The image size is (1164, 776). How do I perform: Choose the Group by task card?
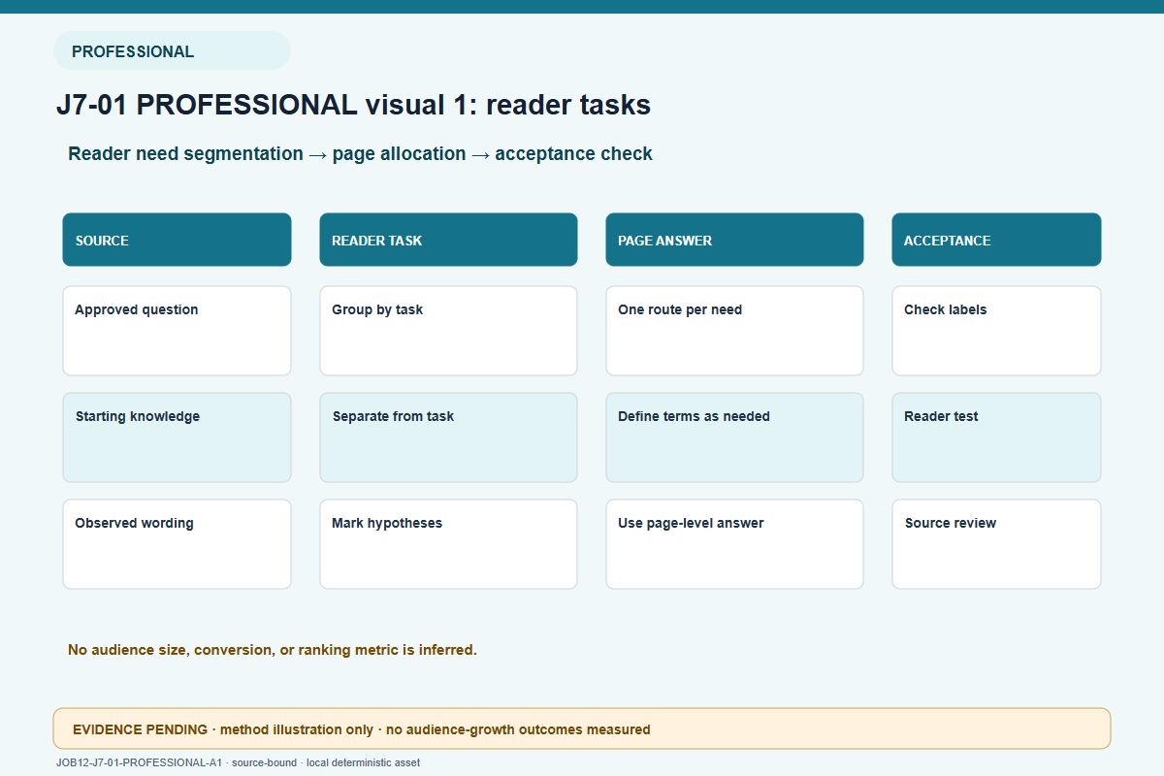pos(448,331)
